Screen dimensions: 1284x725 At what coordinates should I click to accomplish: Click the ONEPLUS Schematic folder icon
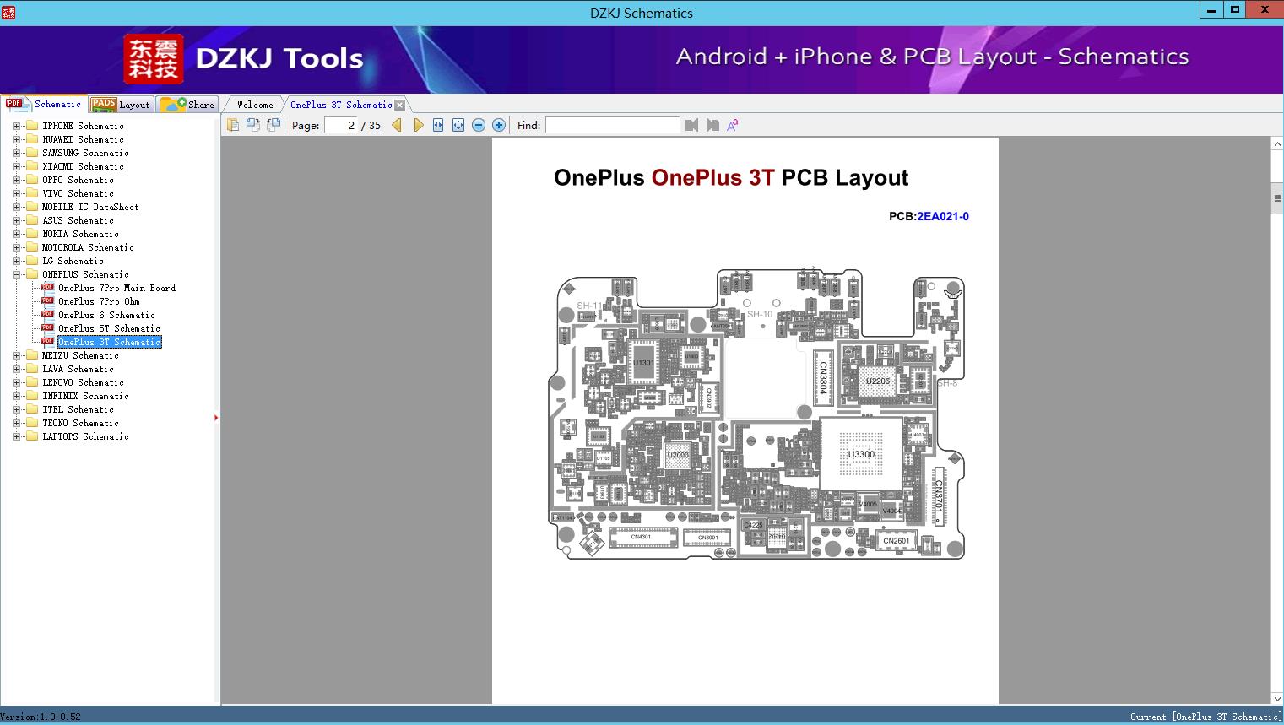(32, 274)
